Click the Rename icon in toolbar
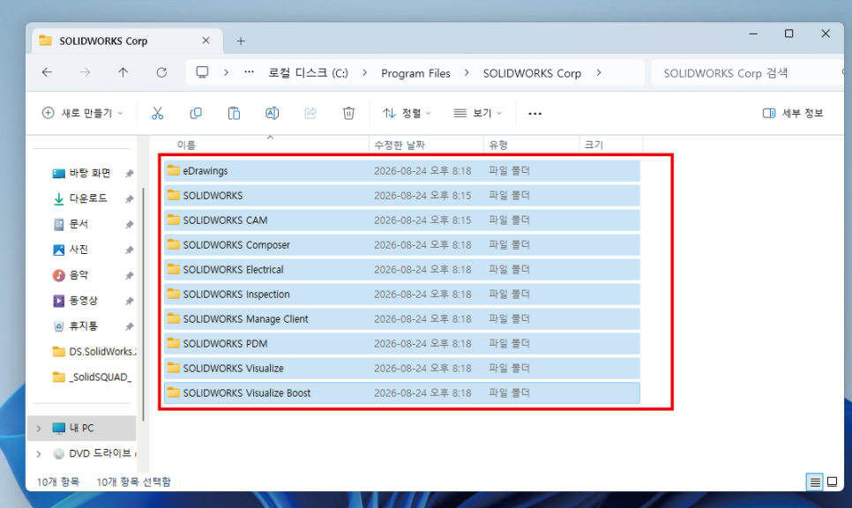Viewport: 852px width, 508px height. click(x=273, y=113)
